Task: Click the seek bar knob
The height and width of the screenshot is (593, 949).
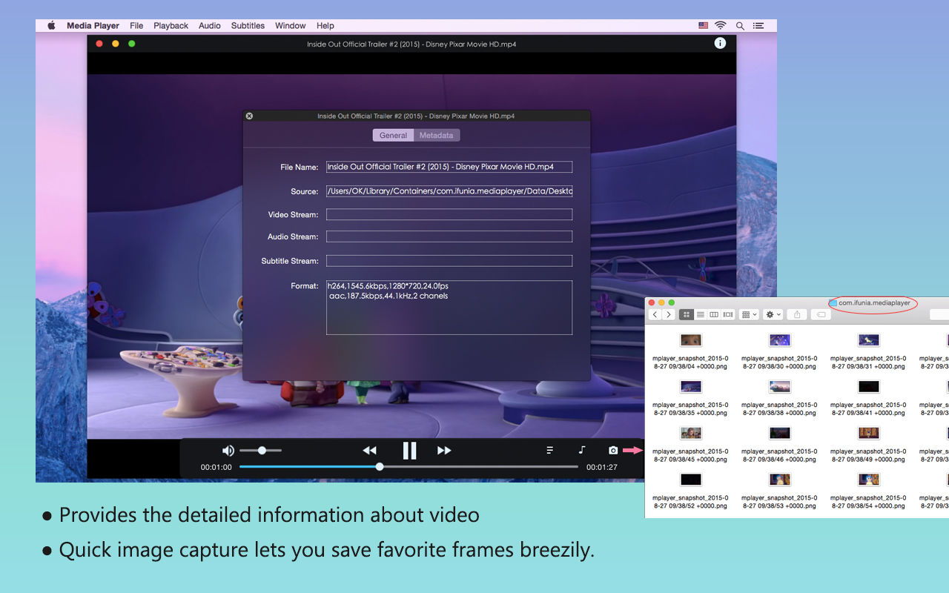Action: pos(380,467)
